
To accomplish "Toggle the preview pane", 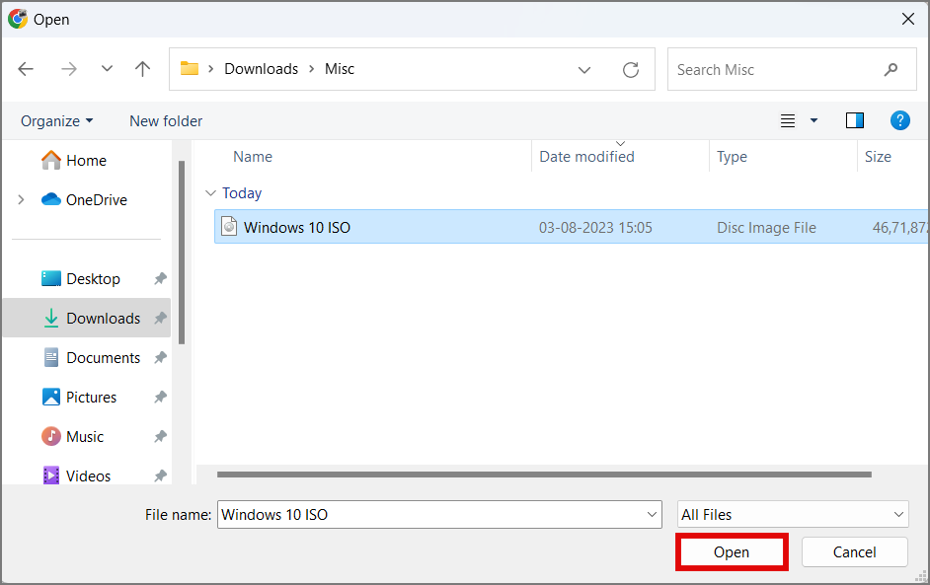I will point(855,121).
